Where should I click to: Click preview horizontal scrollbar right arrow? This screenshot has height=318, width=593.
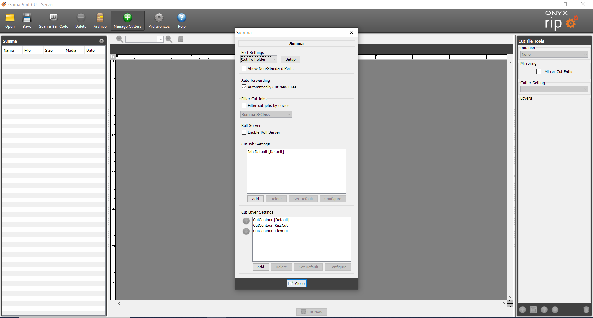pos(503,304)
